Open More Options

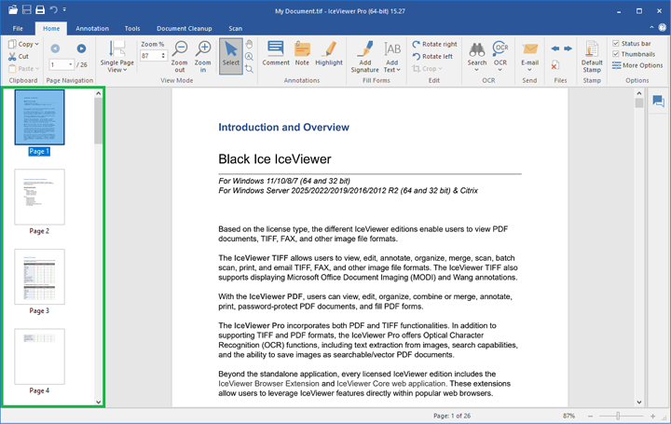pyautogui.click(x=637, y=65)
